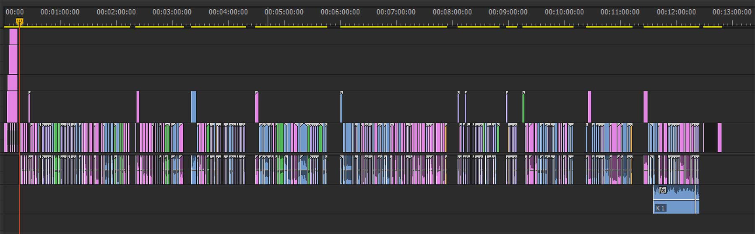Select the thin green clip on the upper track
The image size is (755, 234).
point(523,107)
